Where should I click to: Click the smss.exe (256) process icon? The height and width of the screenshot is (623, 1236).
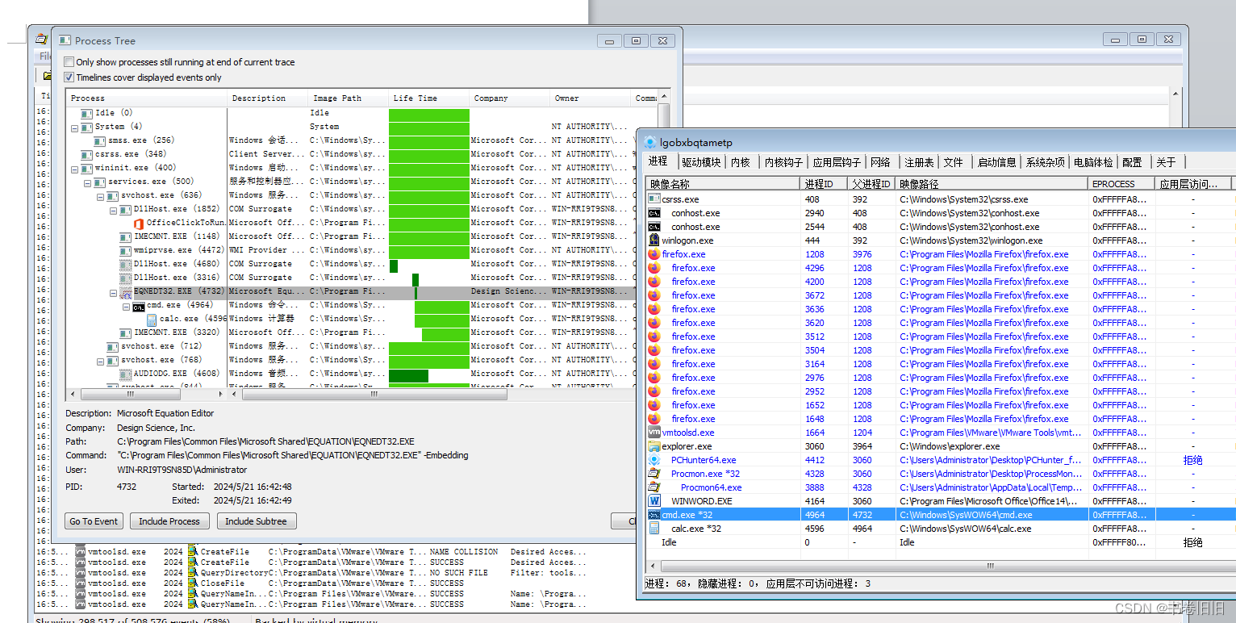(100, 140)
